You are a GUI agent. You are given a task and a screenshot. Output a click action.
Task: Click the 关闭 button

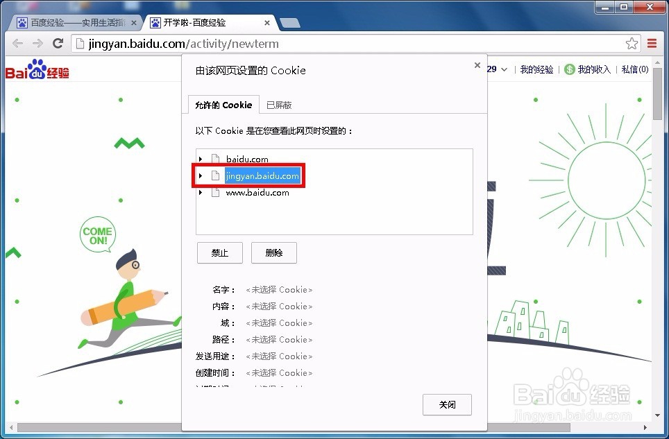tap(447, 404)
